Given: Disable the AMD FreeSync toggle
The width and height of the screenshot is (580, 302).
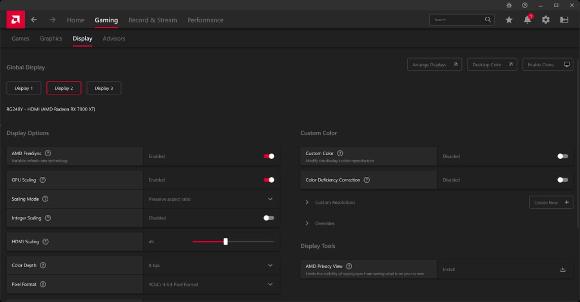Looking at the screenshot, I should (x=269, y=156).
